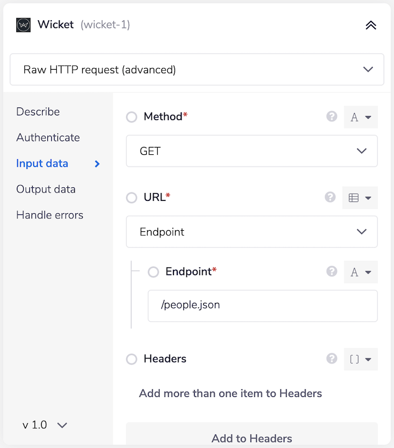The image size is (394, 448).
Task: Click the Wicket connector logo icon
Action: click(x=24, y=25)
